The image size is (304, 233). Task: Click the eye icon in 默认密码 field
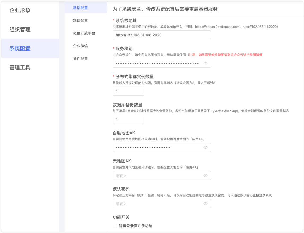coord(205,204)
